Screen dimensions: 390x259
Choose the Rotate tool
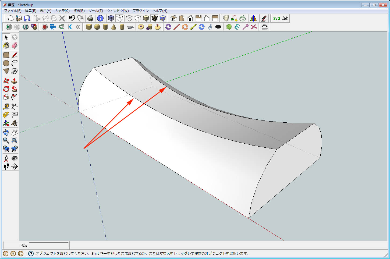click(x=6, y=89)
